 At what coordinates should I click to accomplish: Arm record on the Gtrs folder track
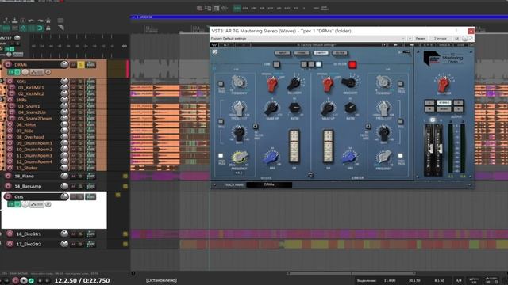pos(8,196)
